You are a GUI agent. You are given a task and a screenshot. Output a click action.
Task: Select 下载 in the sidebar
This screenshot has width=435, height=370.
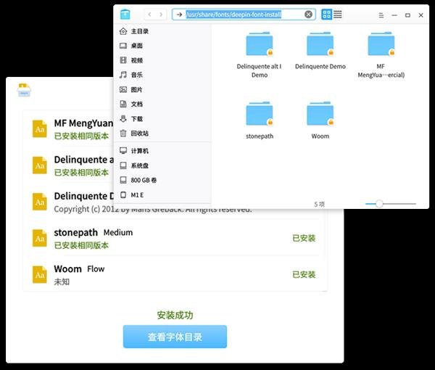tap(136, 118)
